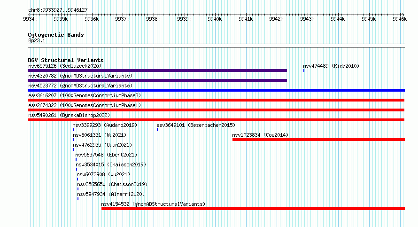Click nsv5947934 (Almarri2020) variant label
The height and width of the screenshot is (227, 418).
tap(111, 194)
